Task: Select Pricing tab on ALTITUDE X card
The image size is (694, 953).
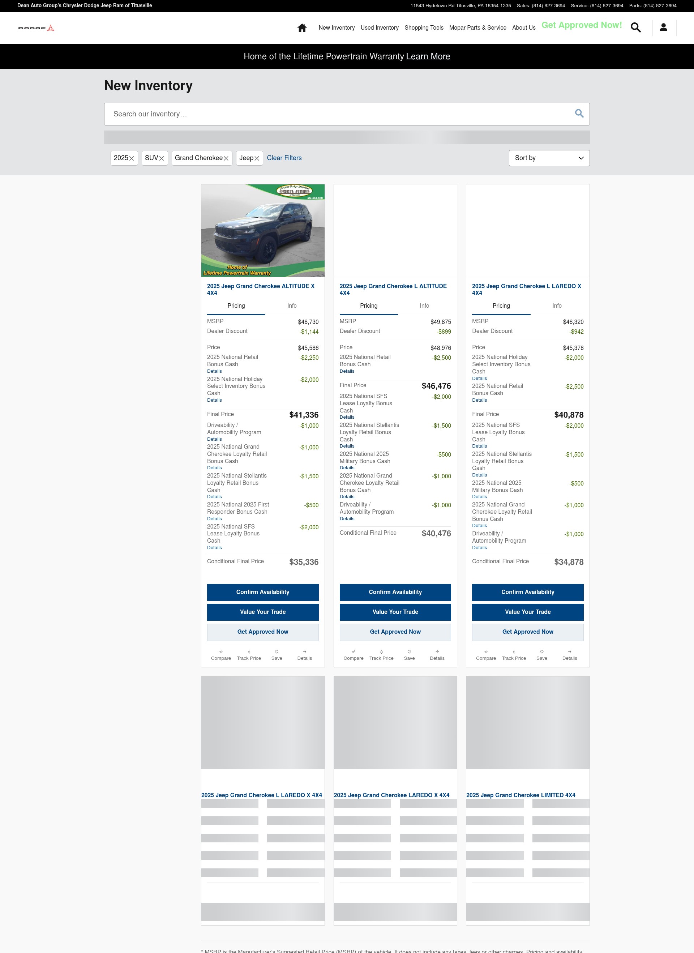Action: (236, 306)
